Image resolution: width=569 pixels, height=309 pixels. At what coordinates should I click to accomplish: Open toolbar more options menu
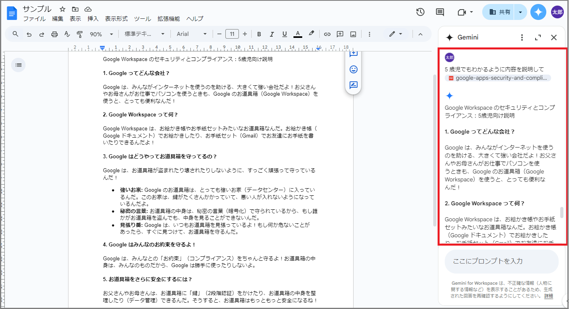370,34
